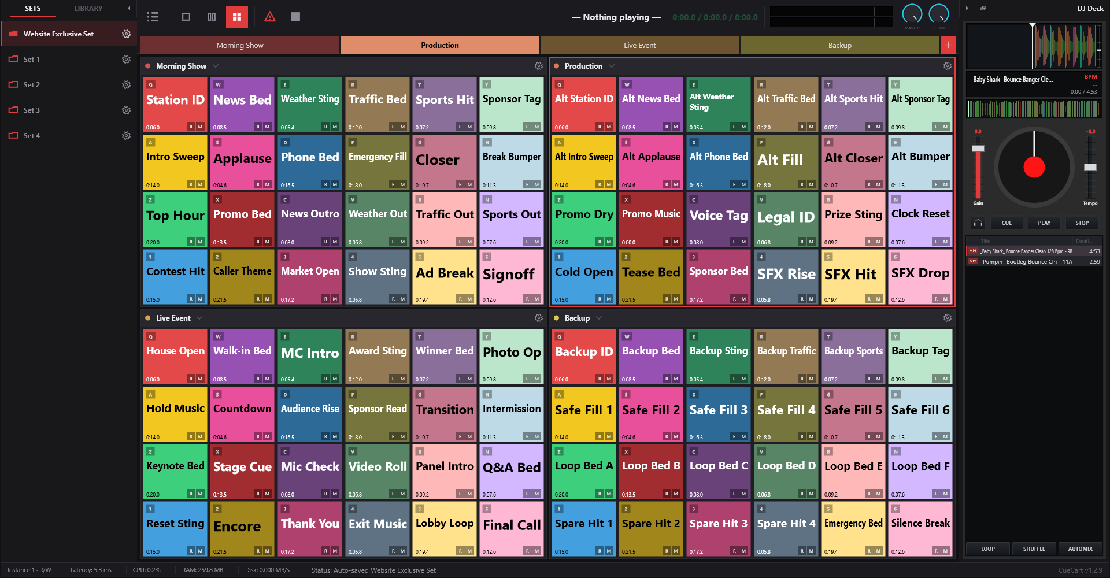Expand Live Event panel dropdown chevron
This screenshot has width=1110, height=578.
pos(199,318)
